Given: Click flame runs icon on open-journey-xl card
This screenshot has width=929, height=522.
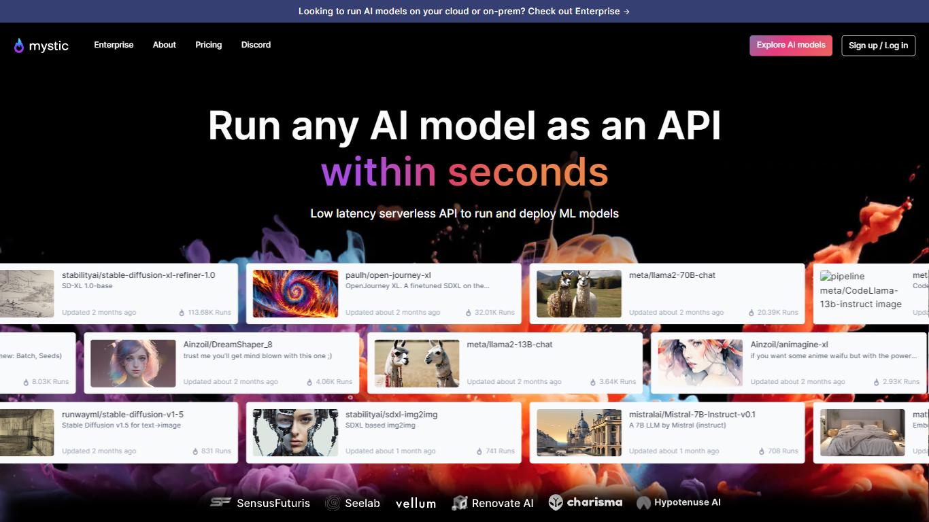Looking at the screenshot, I should point(469,313).
